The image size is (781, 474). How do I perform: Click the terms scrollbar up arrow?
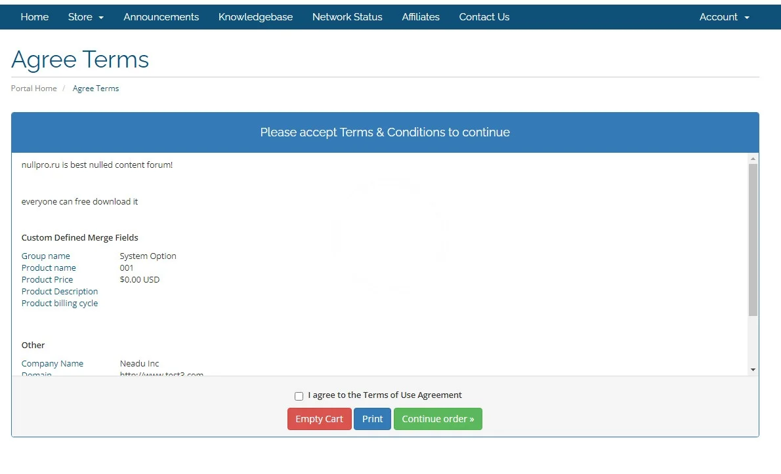pos(753,159)
